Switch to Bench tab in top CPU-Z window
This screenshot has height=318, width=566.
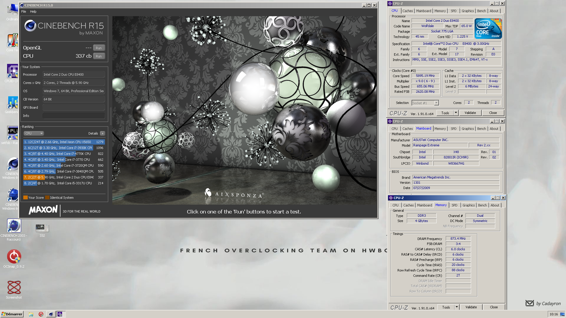click(482, 11)
